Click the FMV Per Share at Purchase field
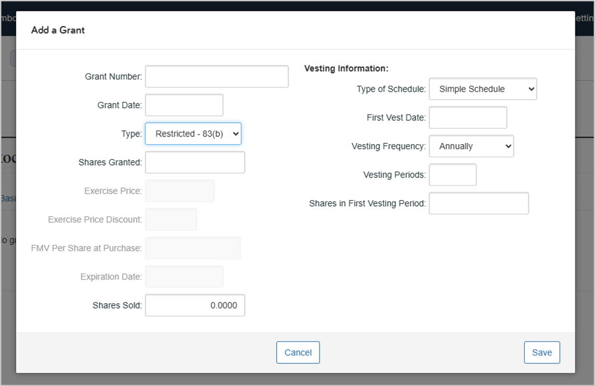The image size is (595, 386). pyautogui.click(x=193, y=248)
